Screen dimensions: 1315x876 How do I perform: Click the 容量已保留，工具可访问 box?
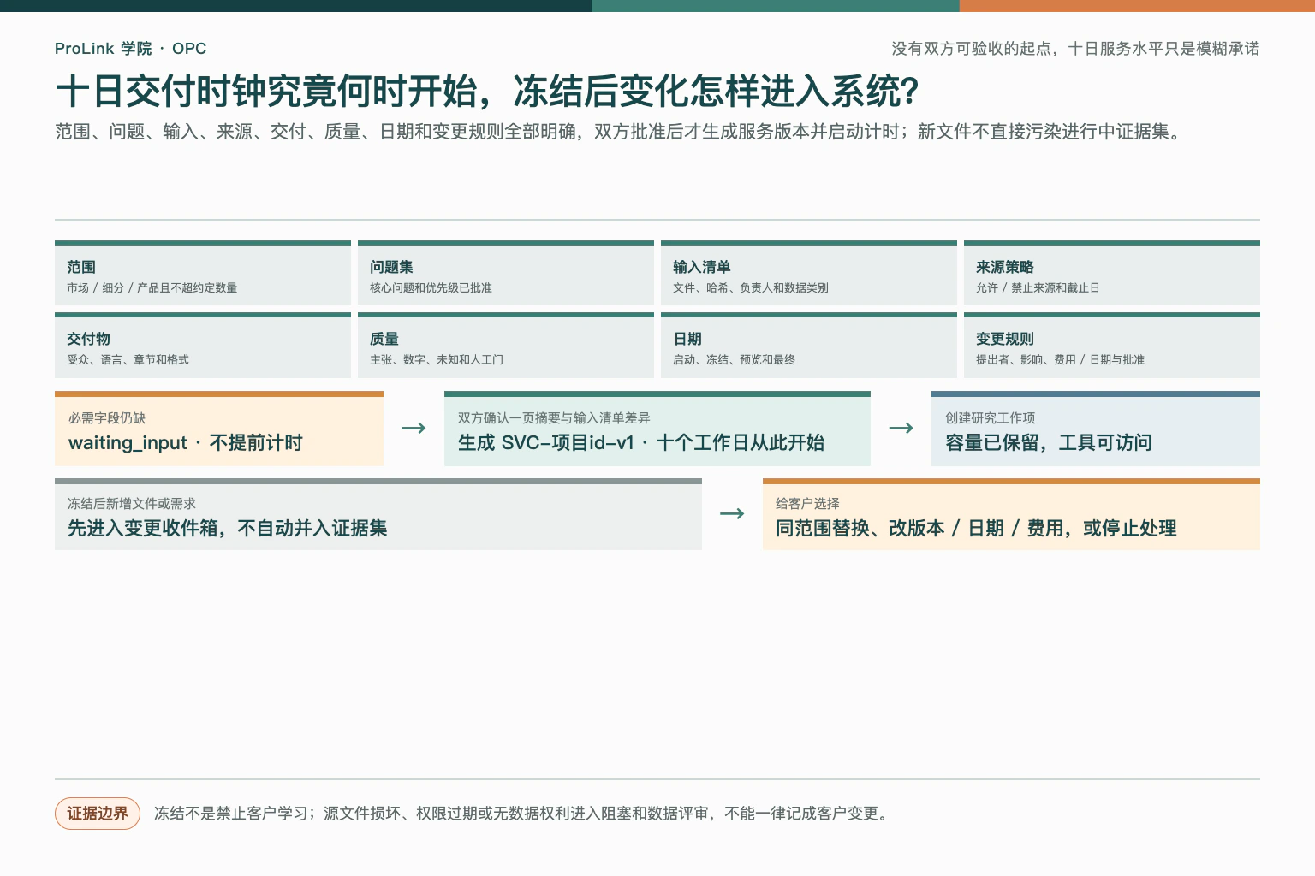coord(1096,429)
